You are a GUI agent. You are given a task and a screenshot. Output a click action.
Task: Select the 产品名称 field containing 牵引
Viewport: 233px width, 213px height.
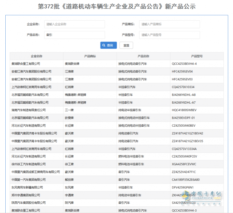point(74,35)
